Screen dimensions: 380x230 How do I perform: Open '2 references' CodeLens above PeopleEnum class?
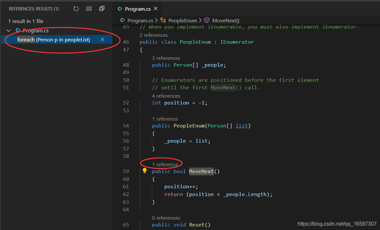pyautogui.click(x=153, y=35)
